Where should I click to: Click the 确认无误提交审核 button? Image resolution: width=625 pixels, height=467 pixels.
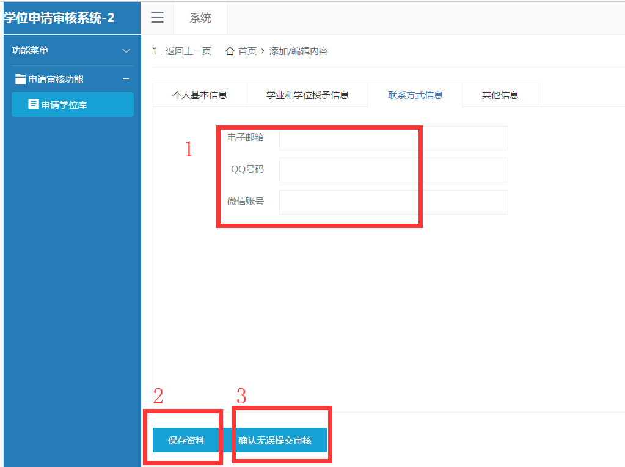coord(280,439)
